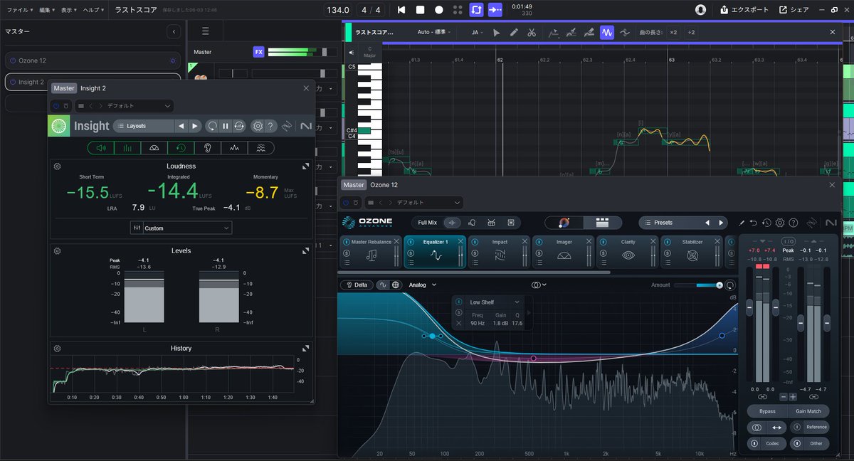Select the pencil draw tool in piano roll
The image size is (854, 461).
pyautogui.click(x=515, y=32)
